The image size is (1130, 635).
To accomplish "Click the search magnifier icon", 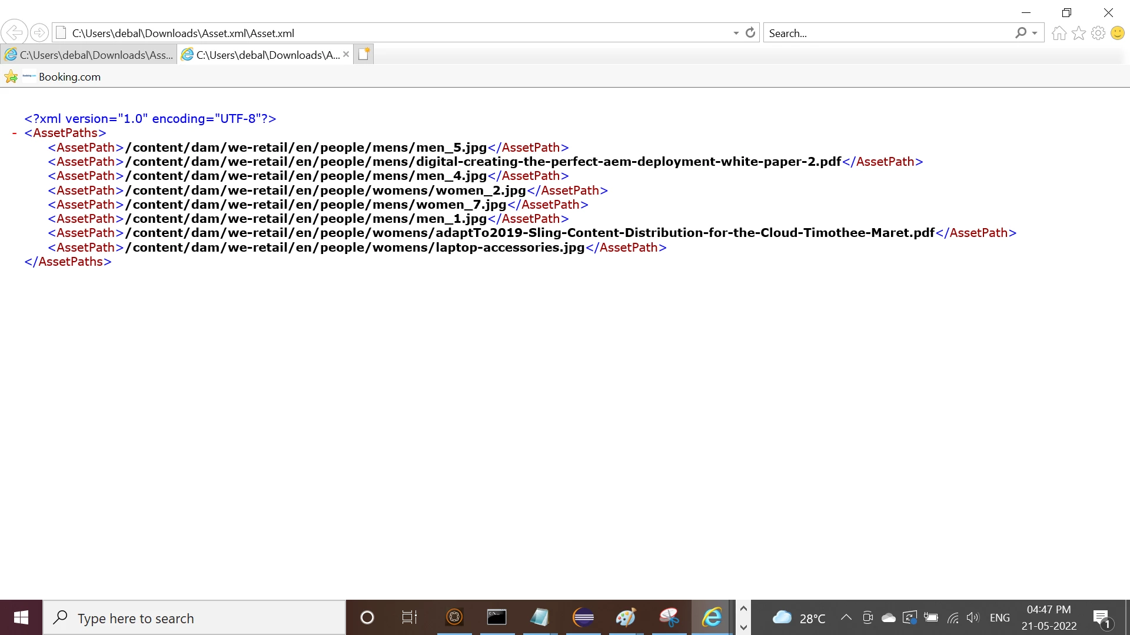I will (x=1021, y=33).
